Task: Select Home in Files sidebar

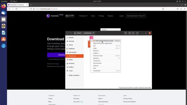Action: [75, 45]
